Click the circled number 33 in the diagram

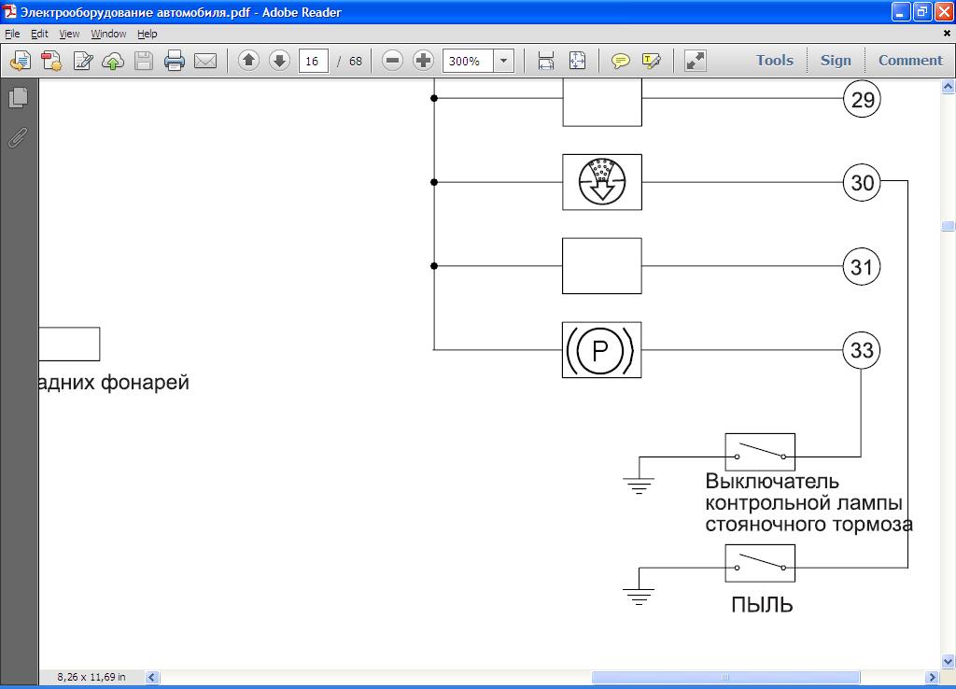click(862, 350)
